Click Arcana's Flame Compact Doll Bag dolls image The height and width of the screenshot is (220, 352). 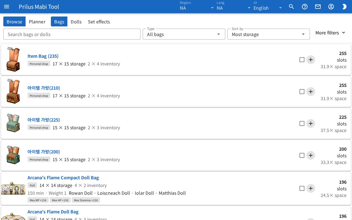coord(13,188)
